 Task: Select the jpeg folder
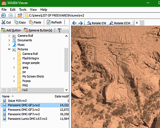click(25, 68)
